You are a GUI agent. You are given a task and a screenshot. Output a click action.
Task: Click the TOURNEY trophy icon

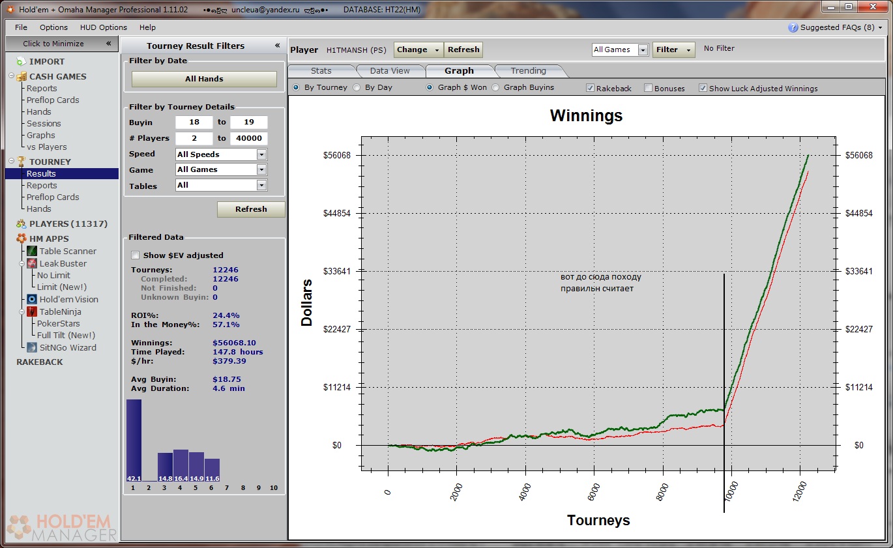point(22,162)
